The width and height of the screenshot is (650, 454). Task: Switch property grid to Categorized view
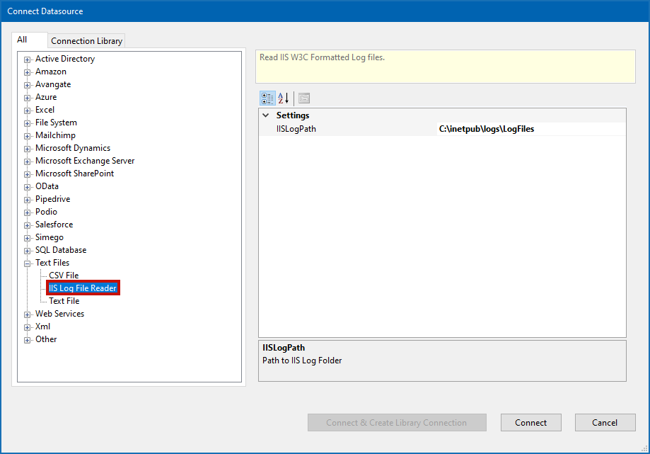pyautogui.click(x=267, y=98)
